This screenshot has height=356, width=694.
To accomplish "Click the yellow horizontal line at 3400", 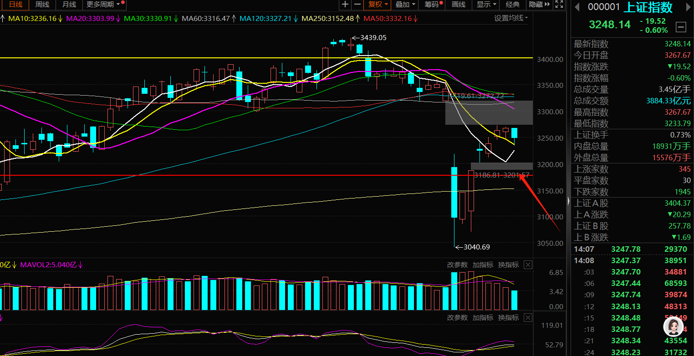I will pos(266,58).
